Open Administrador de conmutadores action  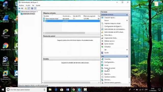115,29
